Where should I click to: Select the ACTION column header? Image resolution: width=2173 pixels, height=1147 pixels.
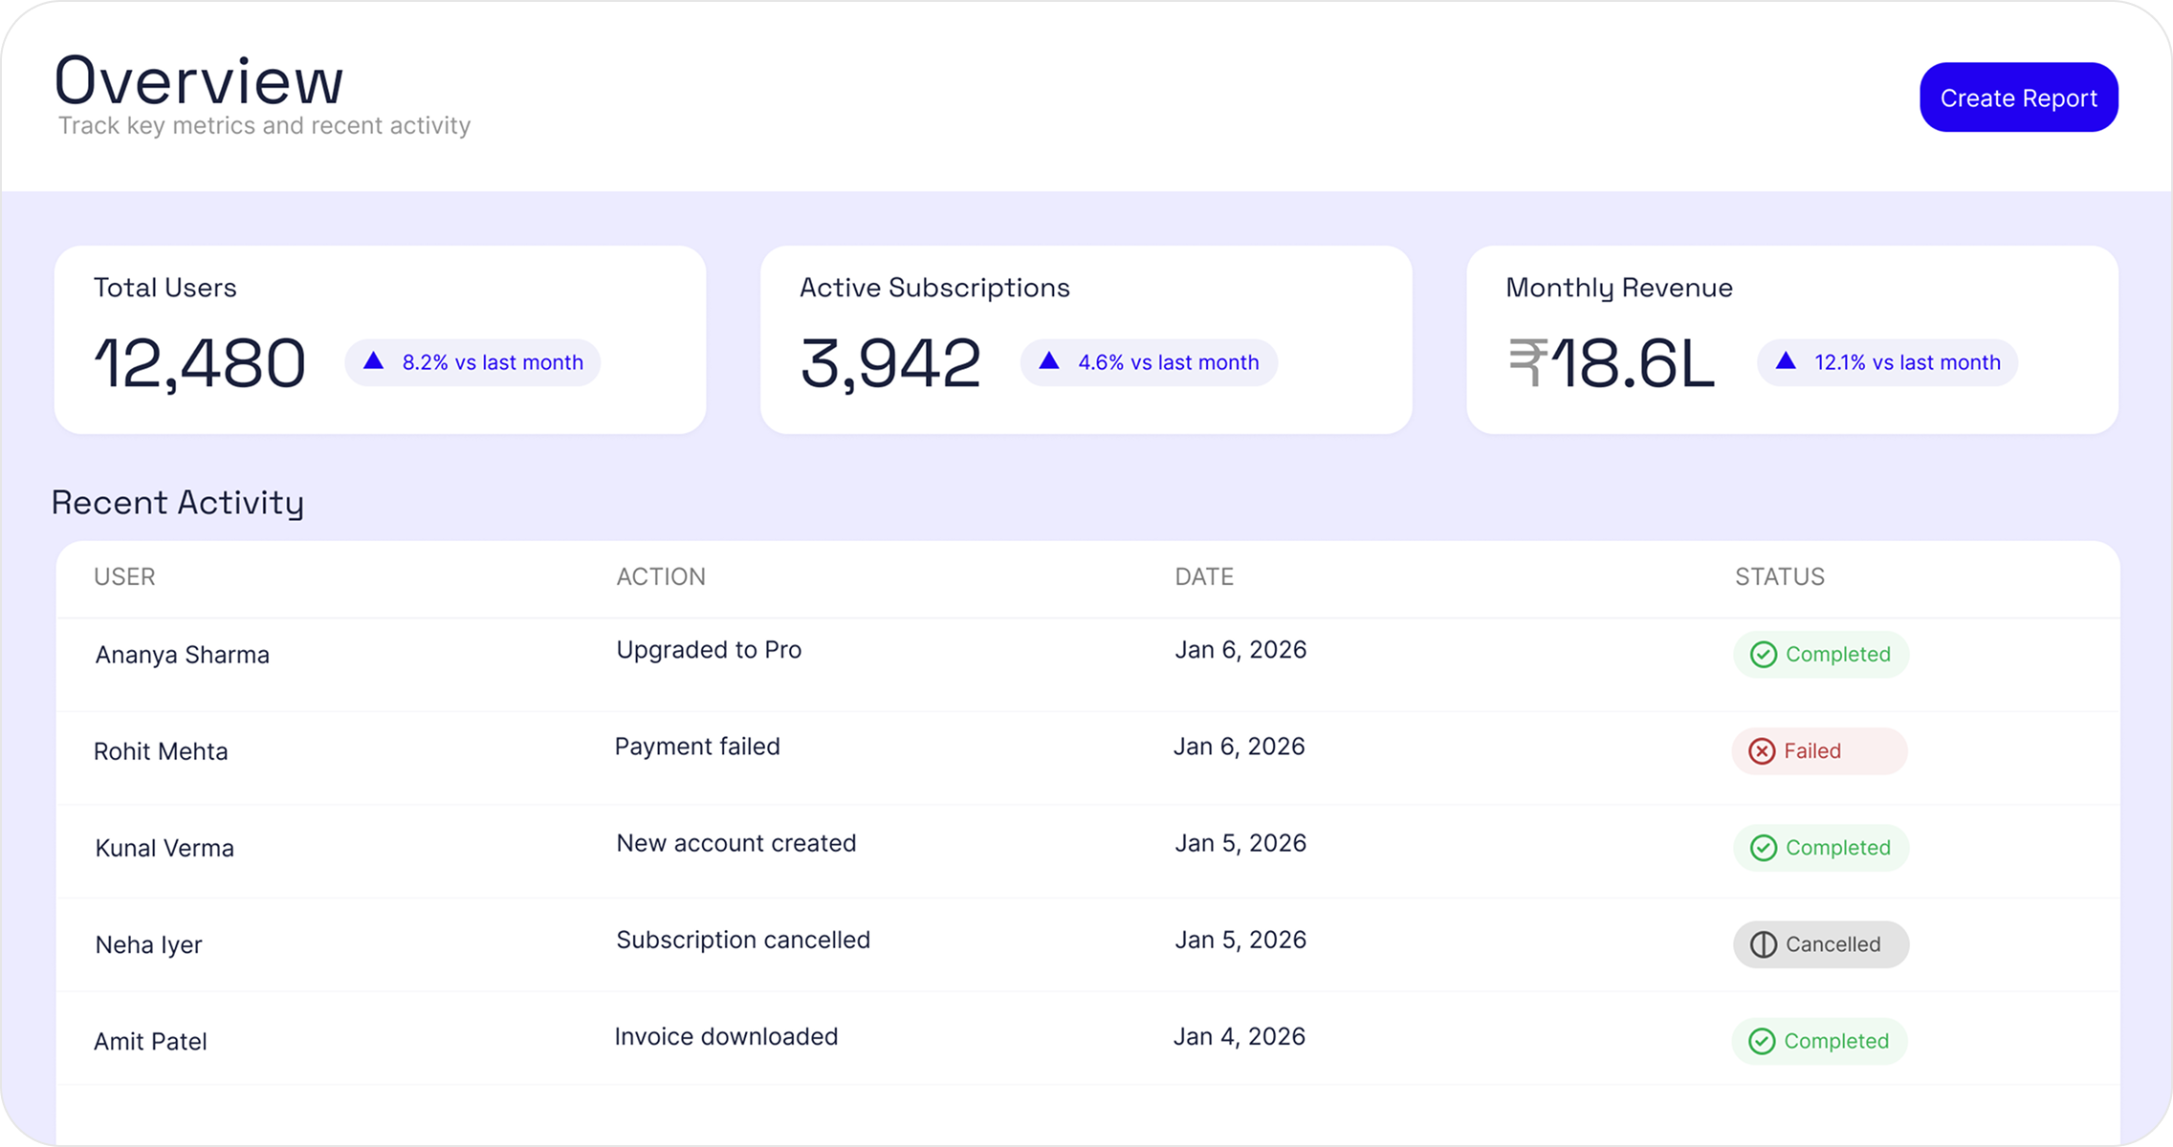pos(661,576)
